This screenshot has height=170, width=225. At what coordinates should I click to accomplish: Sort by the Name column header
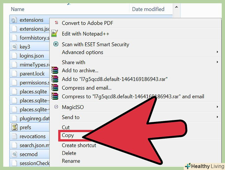(x=18, y=9)
